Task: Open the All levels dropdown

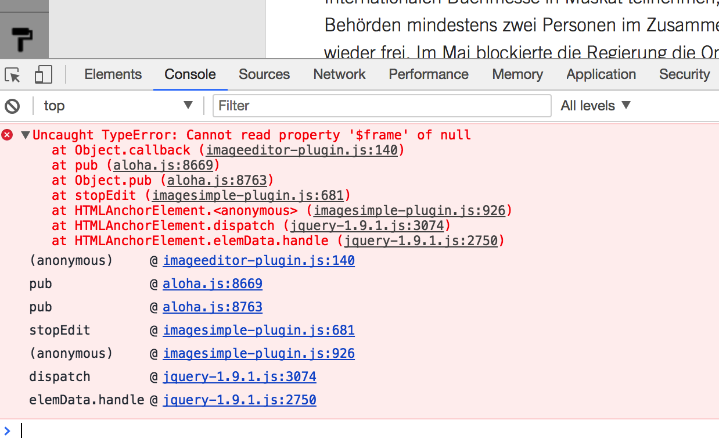Action: tap(595, 106)
